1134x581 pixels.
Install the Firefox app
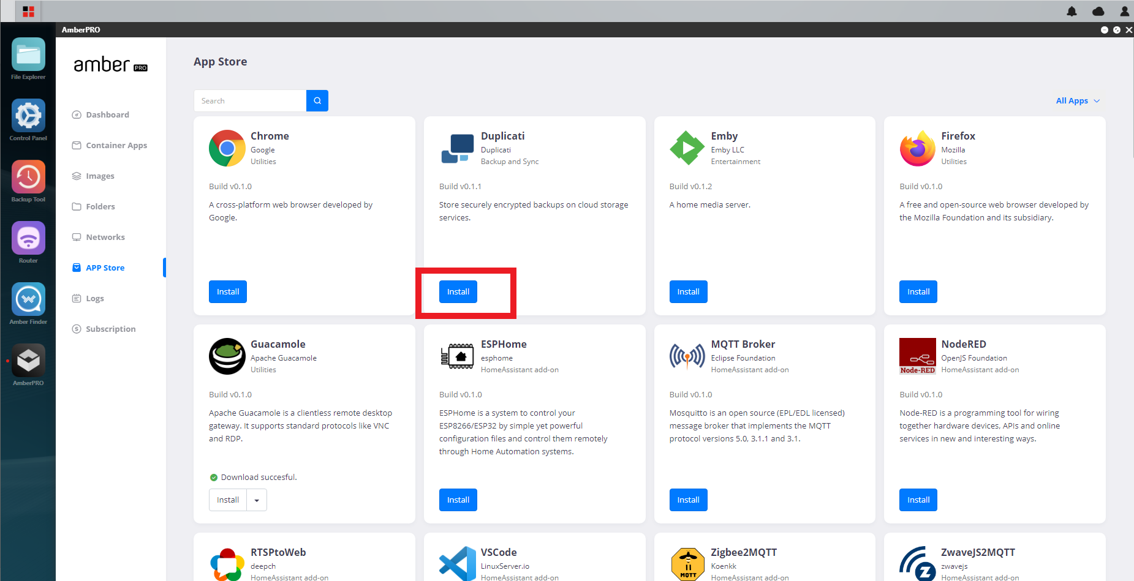918,292
